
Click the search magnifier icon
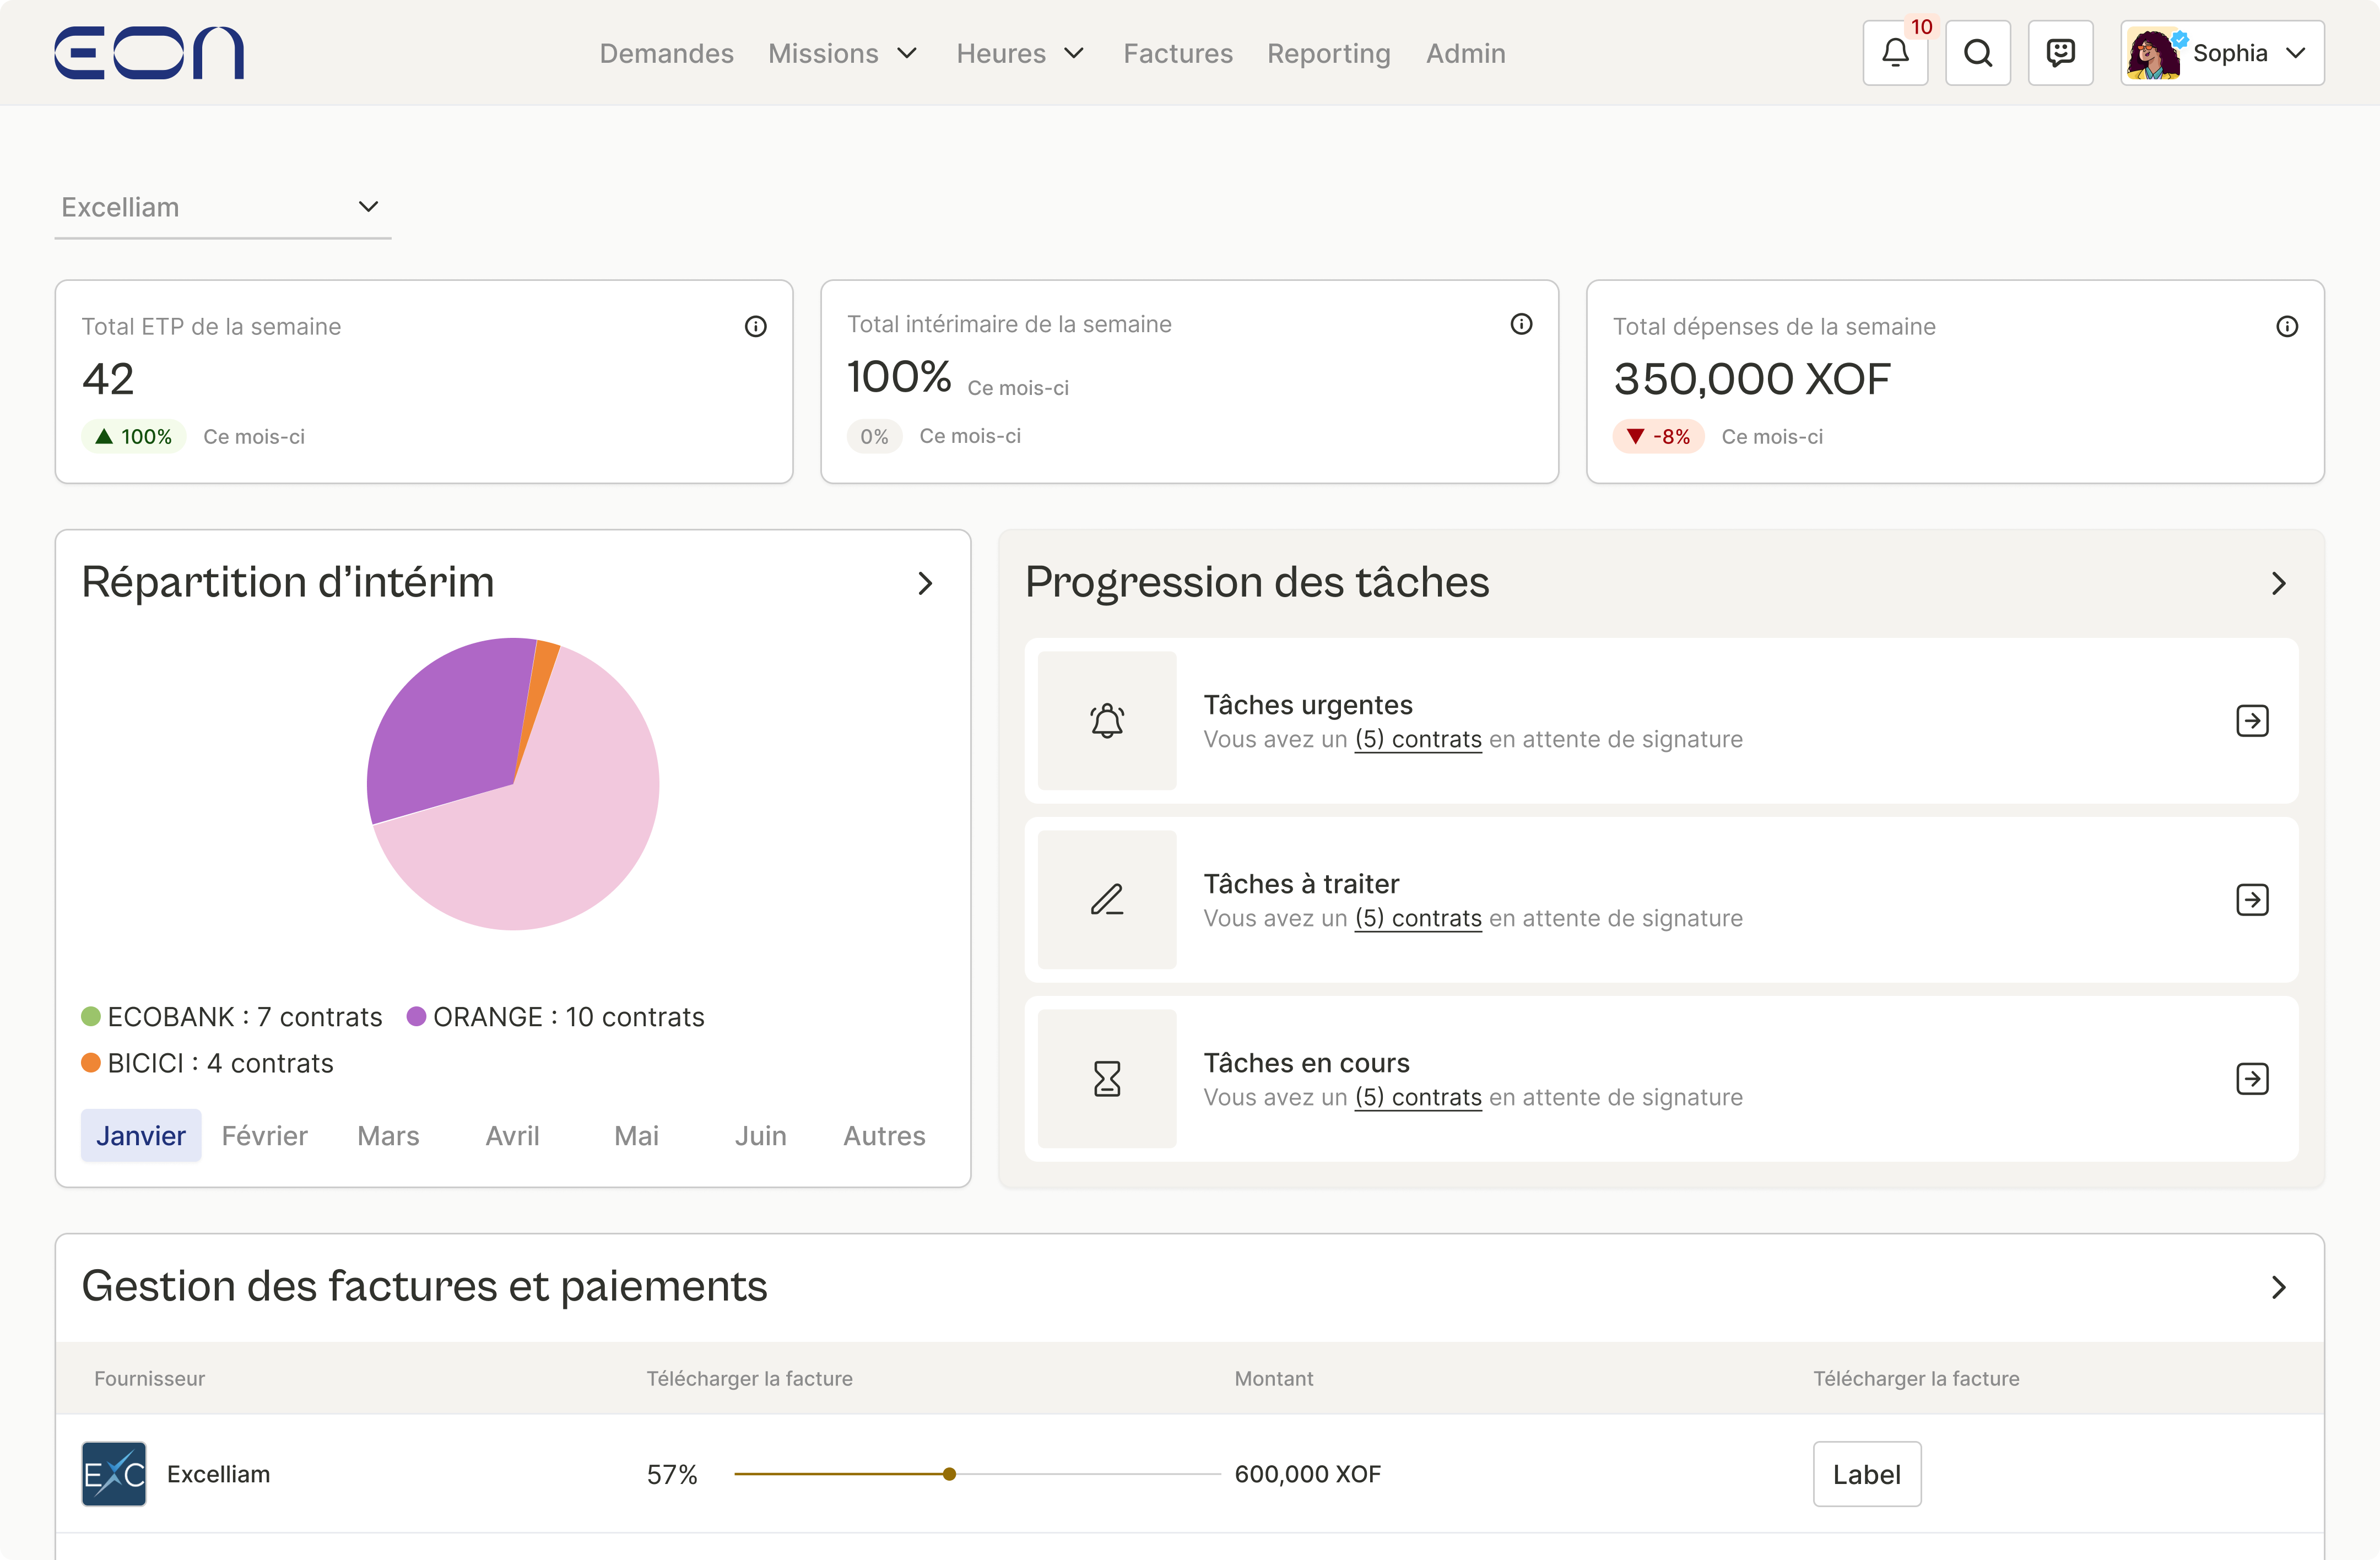(x=1978, y=53)
